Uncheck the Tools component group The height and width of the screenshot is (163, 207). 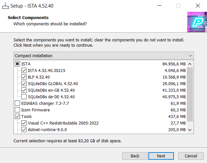tap(17, 116)
